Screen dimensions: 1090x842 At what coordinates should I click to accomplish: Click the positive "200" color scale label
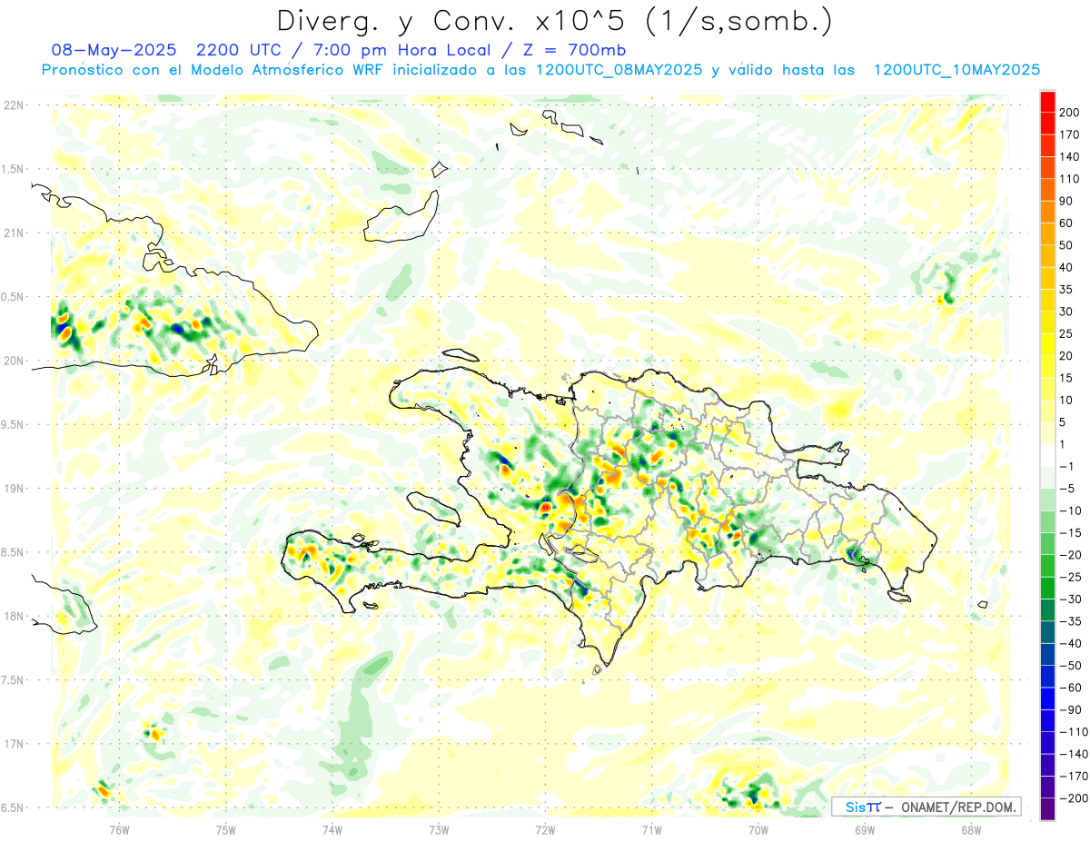coord(1069,112)
